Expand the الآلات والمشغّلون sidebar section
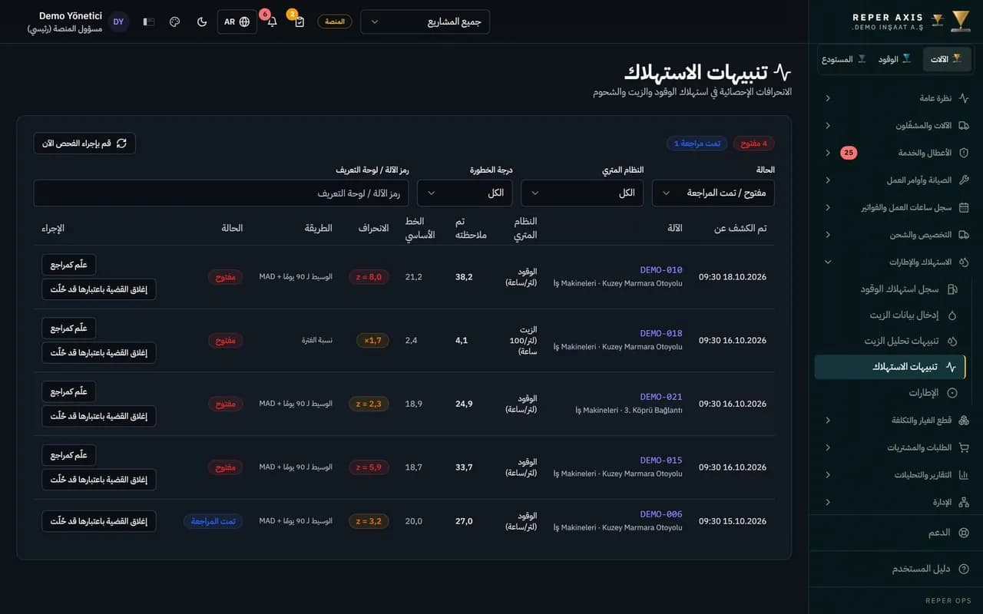The image size is (983, 614). click(x=895, y=125)
